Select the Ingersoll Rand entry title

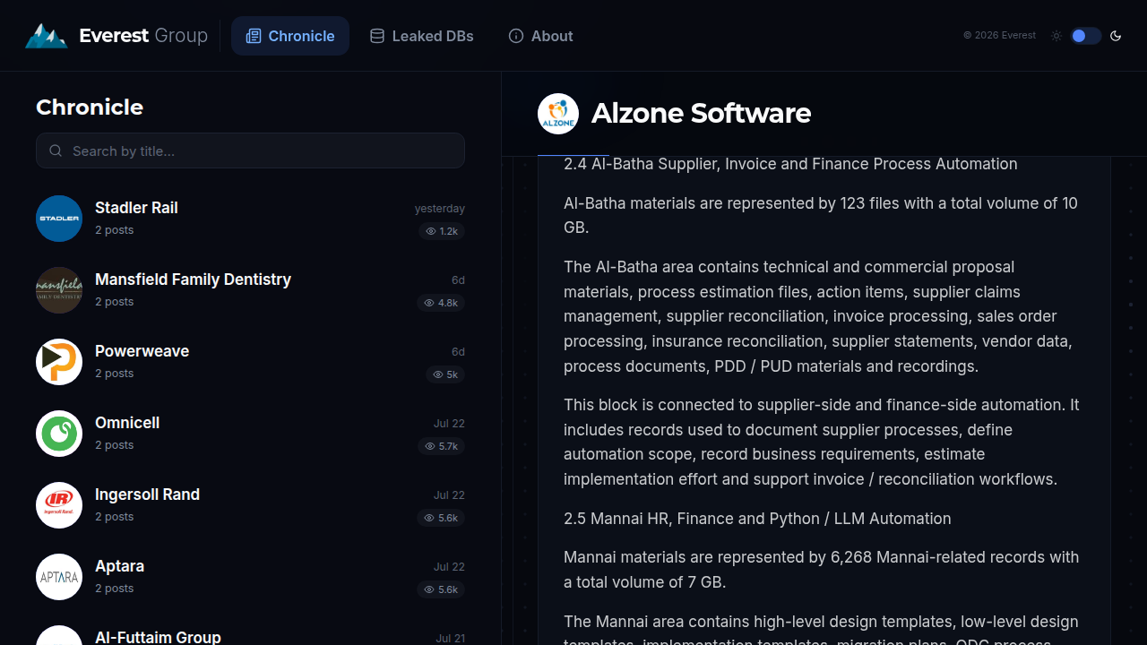147,494
